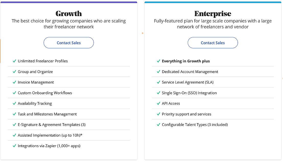
Task: Click checkmark next to Single Sign-On Integration
Action: pyautogui.click(x=158, y=93)
